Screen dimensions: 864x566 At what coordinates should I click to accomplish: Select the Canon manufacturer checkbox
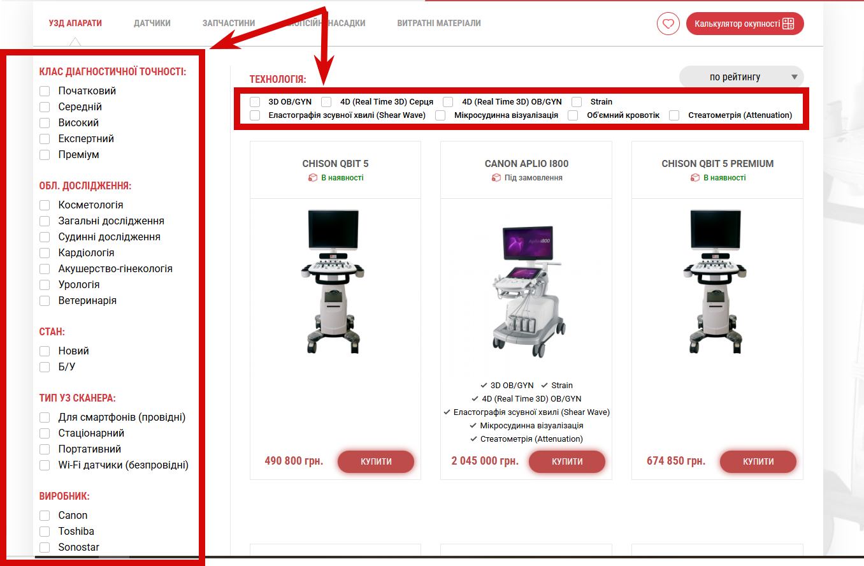click(x=45, y=515)
